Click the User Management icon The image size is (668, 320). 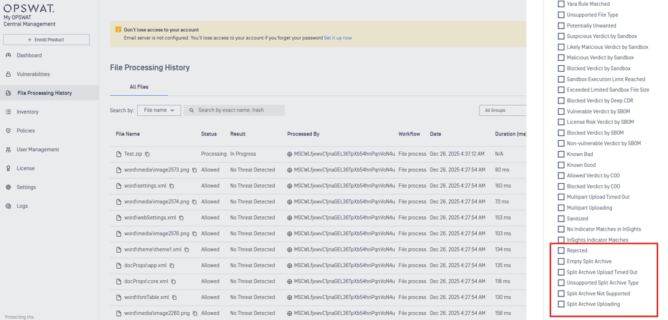click(x=8, y=150)
